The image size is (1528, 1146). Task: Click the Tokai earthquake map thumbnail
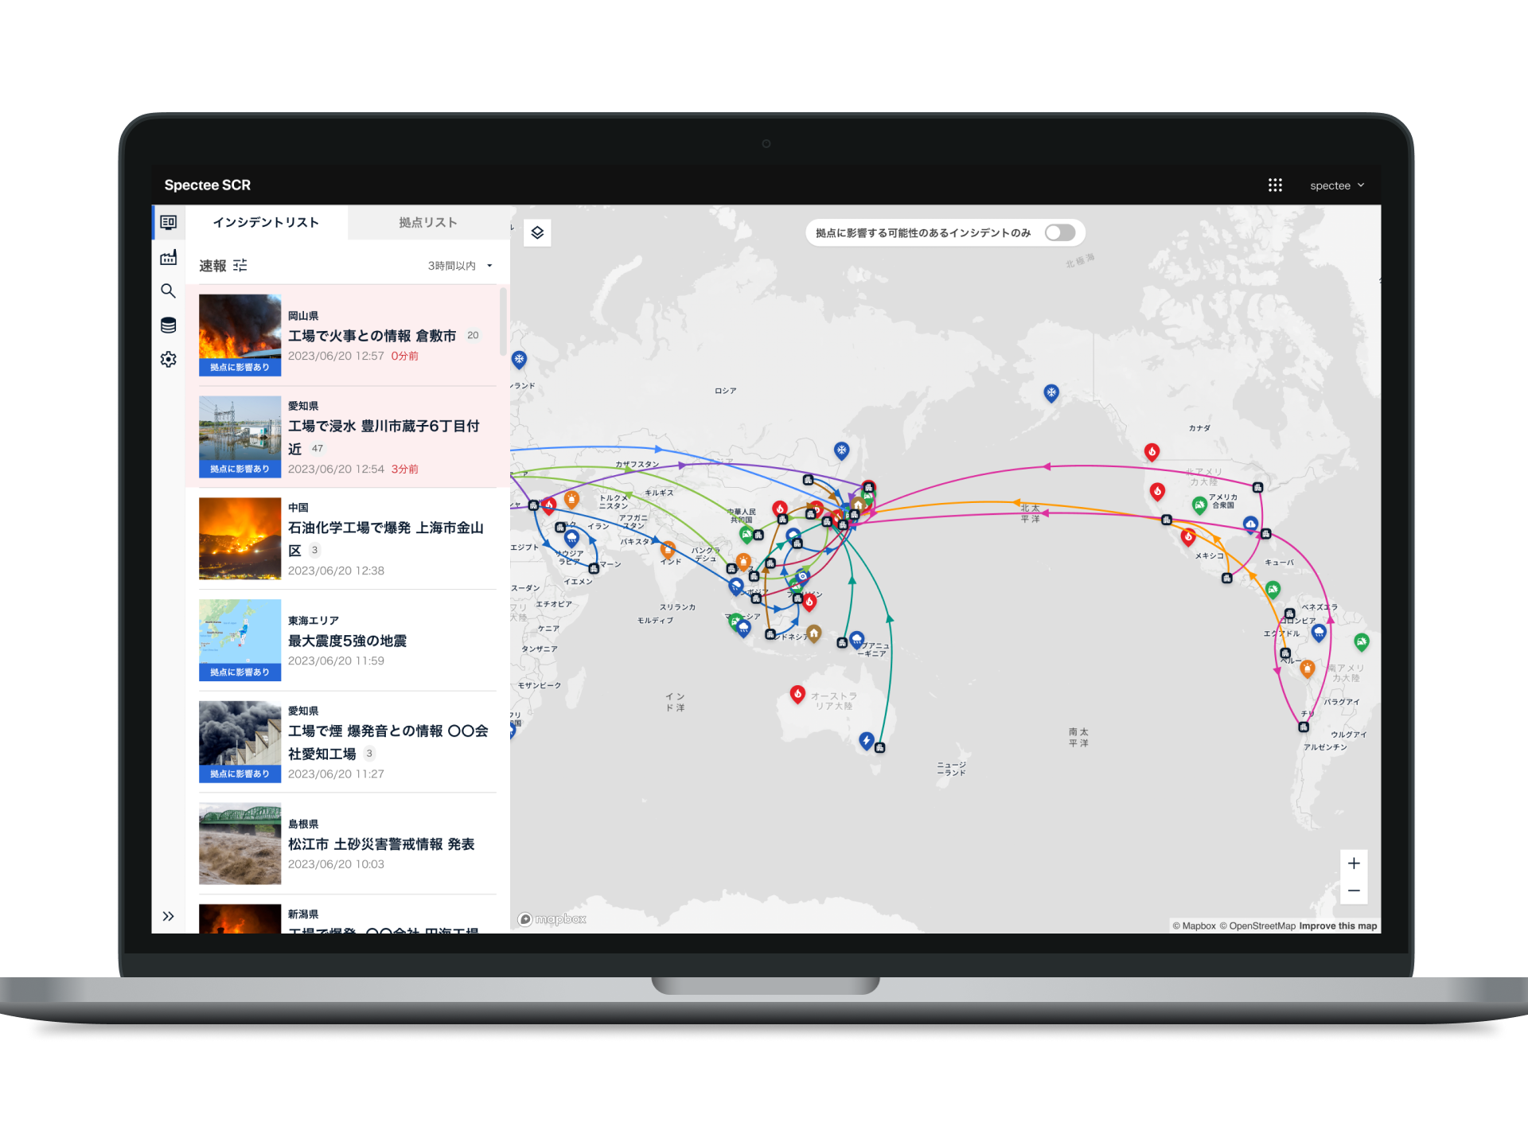pyautogui.click(x=240, y=640)
